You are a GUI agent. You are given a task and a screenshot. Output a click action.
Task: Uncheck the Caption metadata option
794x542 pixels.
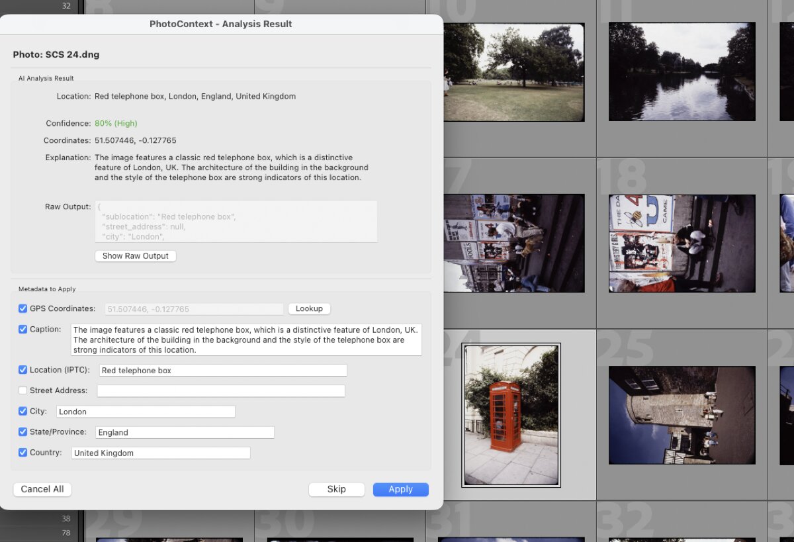22,329
